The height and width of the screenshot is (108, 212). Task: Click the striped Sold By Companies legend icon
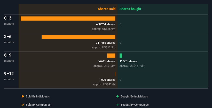(23, 105)
